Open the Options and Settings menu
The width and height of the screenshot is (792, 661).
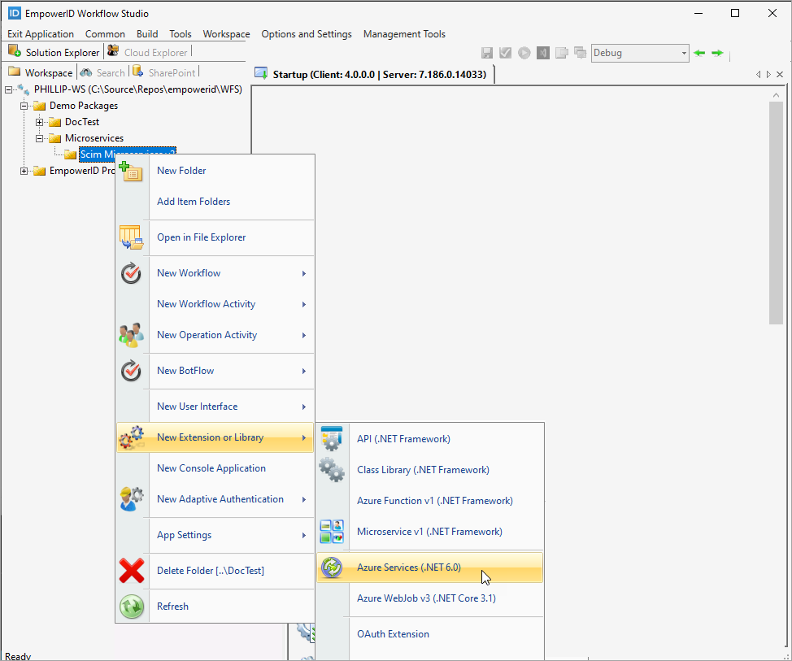click(x=307, y=34)
